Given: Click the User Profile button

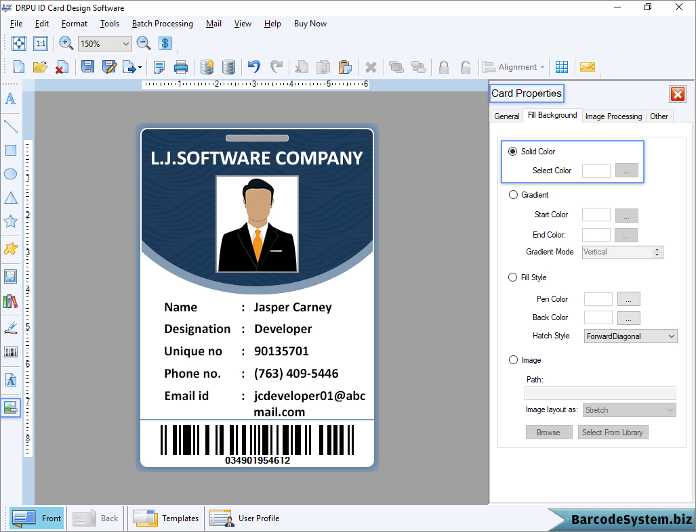Looking at the screenshot, I should (x=245, y=518).
